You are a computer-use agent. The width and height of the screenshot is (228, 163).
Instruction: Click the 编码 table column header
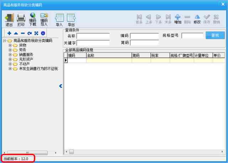[x=77, y=55]
